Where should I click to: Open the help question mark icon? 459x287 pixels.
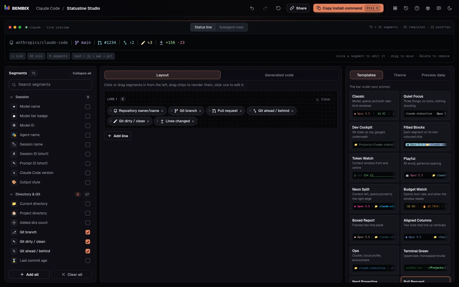pyautogui.click(x=417, y=8)
